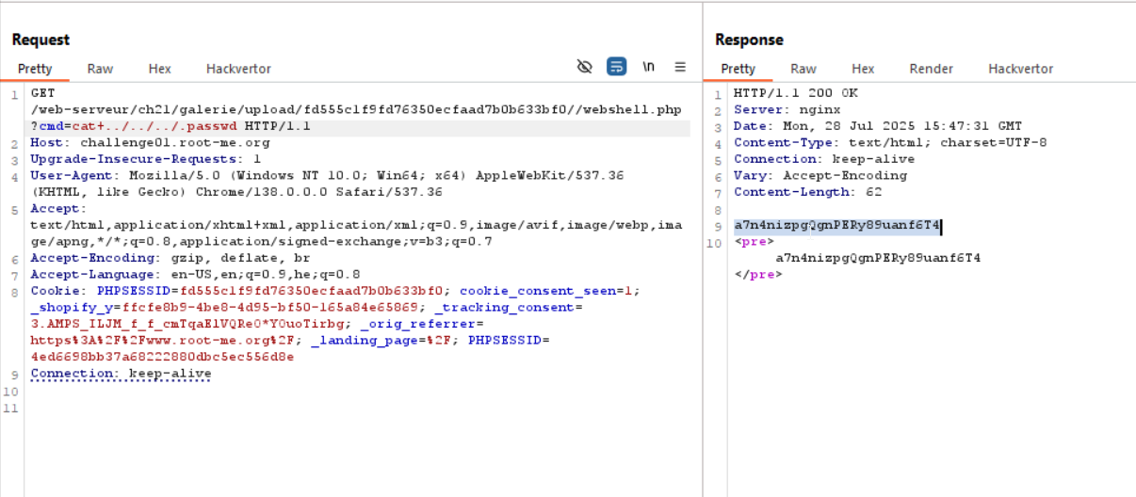This screenshot has width=1136, height=497.
Task: Open the request Hex tab
Action: [x=159, y=69]
